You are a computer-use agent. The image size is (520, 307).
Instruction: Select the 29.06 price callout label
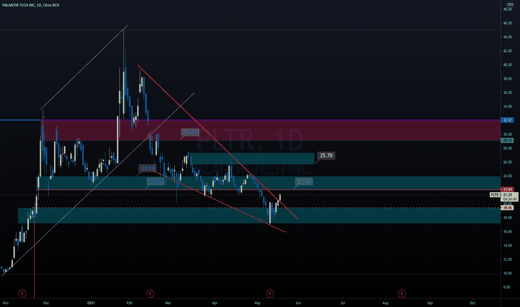pyautogui.click(x=190, y=132)
